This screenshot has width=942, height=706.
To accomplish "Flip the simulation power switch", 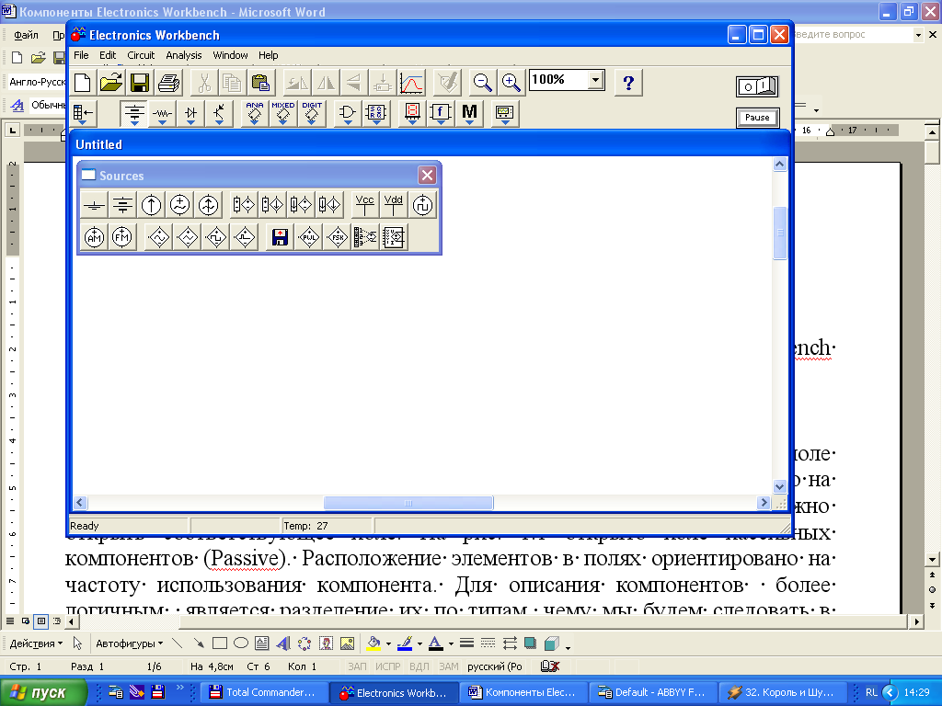I will pyautogui.click(x=758, y=86).
